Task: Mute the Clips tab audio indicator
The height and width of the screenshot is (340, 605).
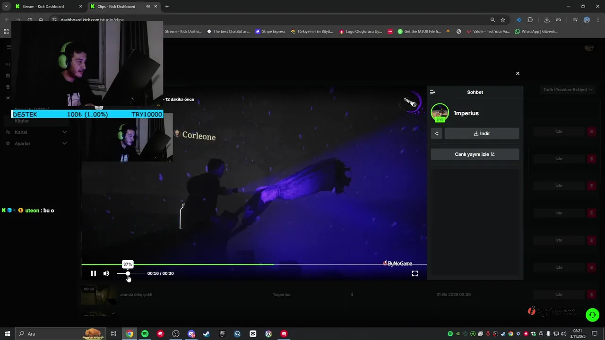Action: pos(148,7)
